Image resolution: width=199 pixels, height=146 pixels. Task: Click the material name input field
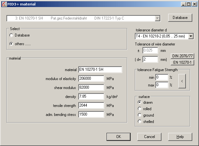click(x=100, y=70)
